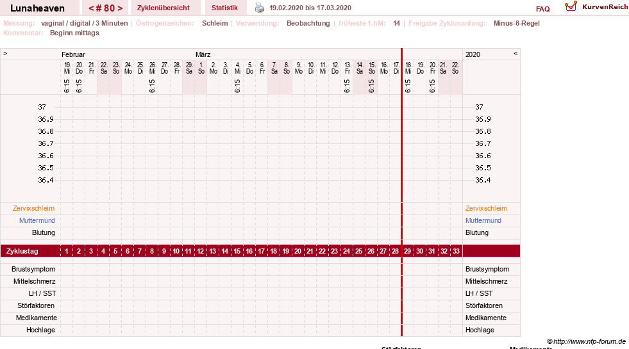
Task: Open the Statistik tab
Action: [224, 8]
